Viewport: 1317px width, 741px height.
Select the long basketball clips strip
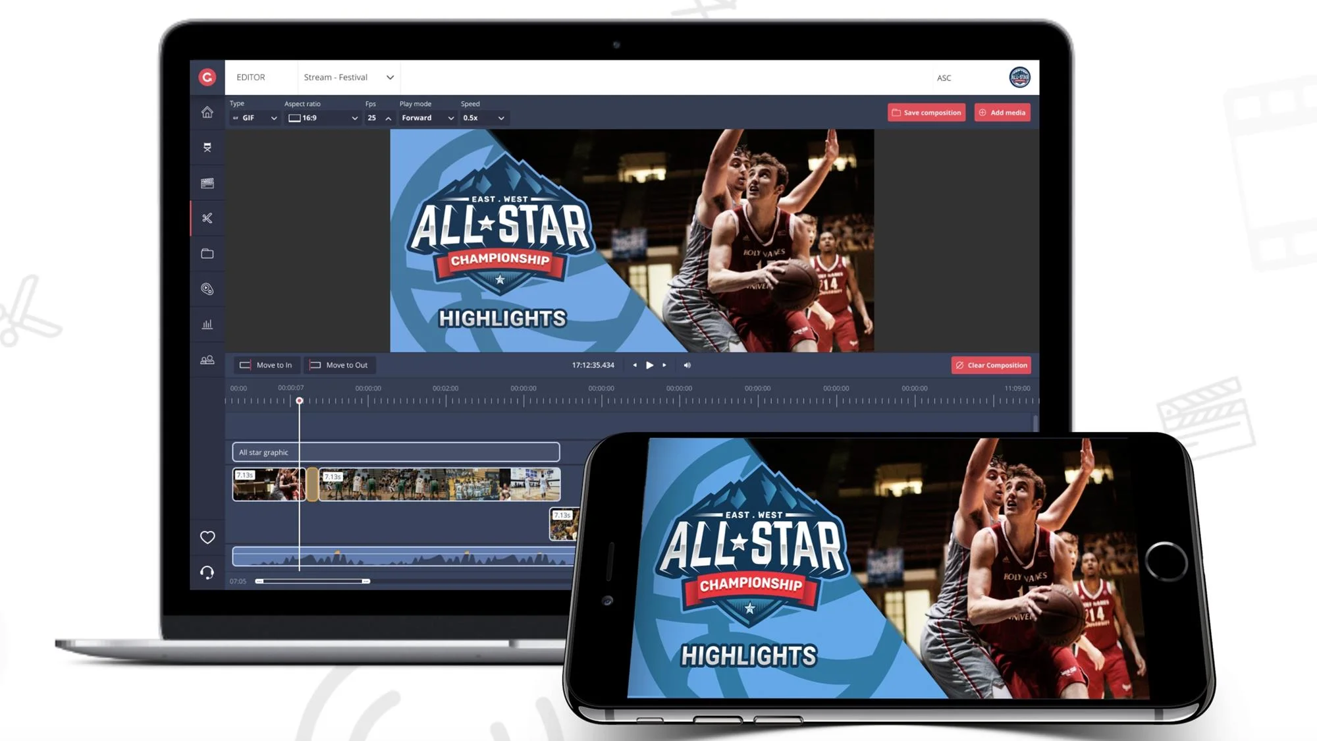tap(439, 484)
